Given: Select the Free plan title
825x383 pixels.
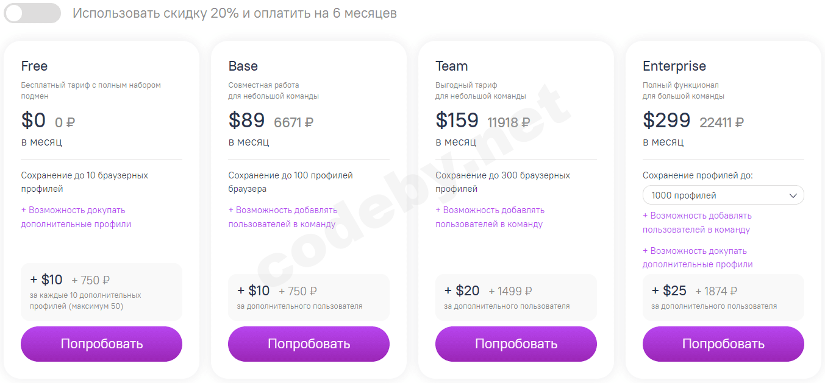Looking at the screenshot, I should point(34,66).
